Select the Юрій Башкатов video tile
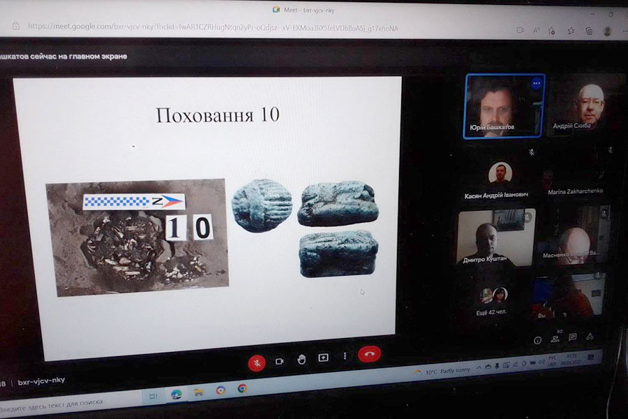Image resolution: width=628 pixels, height=419 pixels. (503, 106)
